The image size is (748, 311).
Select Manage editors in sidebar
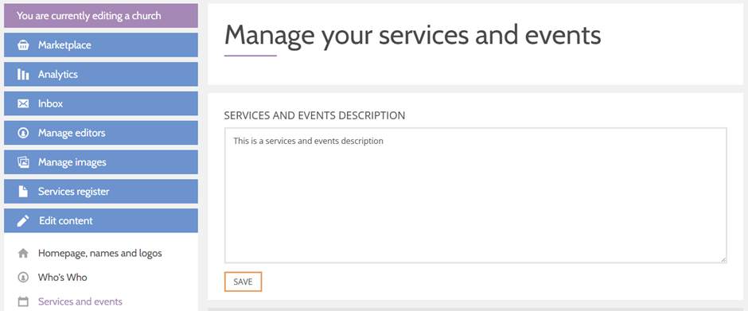pyautogui.click(x=101, y=133)
